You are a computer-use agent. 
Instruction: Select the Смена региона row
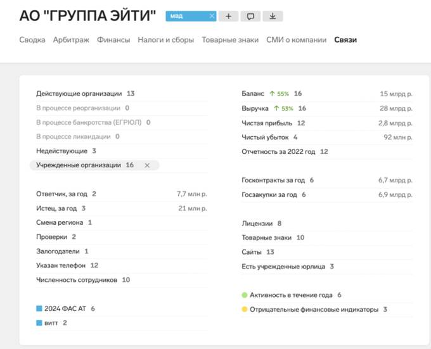(x=122, y=222)
